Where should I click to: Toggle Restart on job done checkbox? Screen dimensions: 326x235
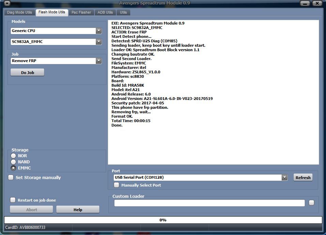[13, 200]
